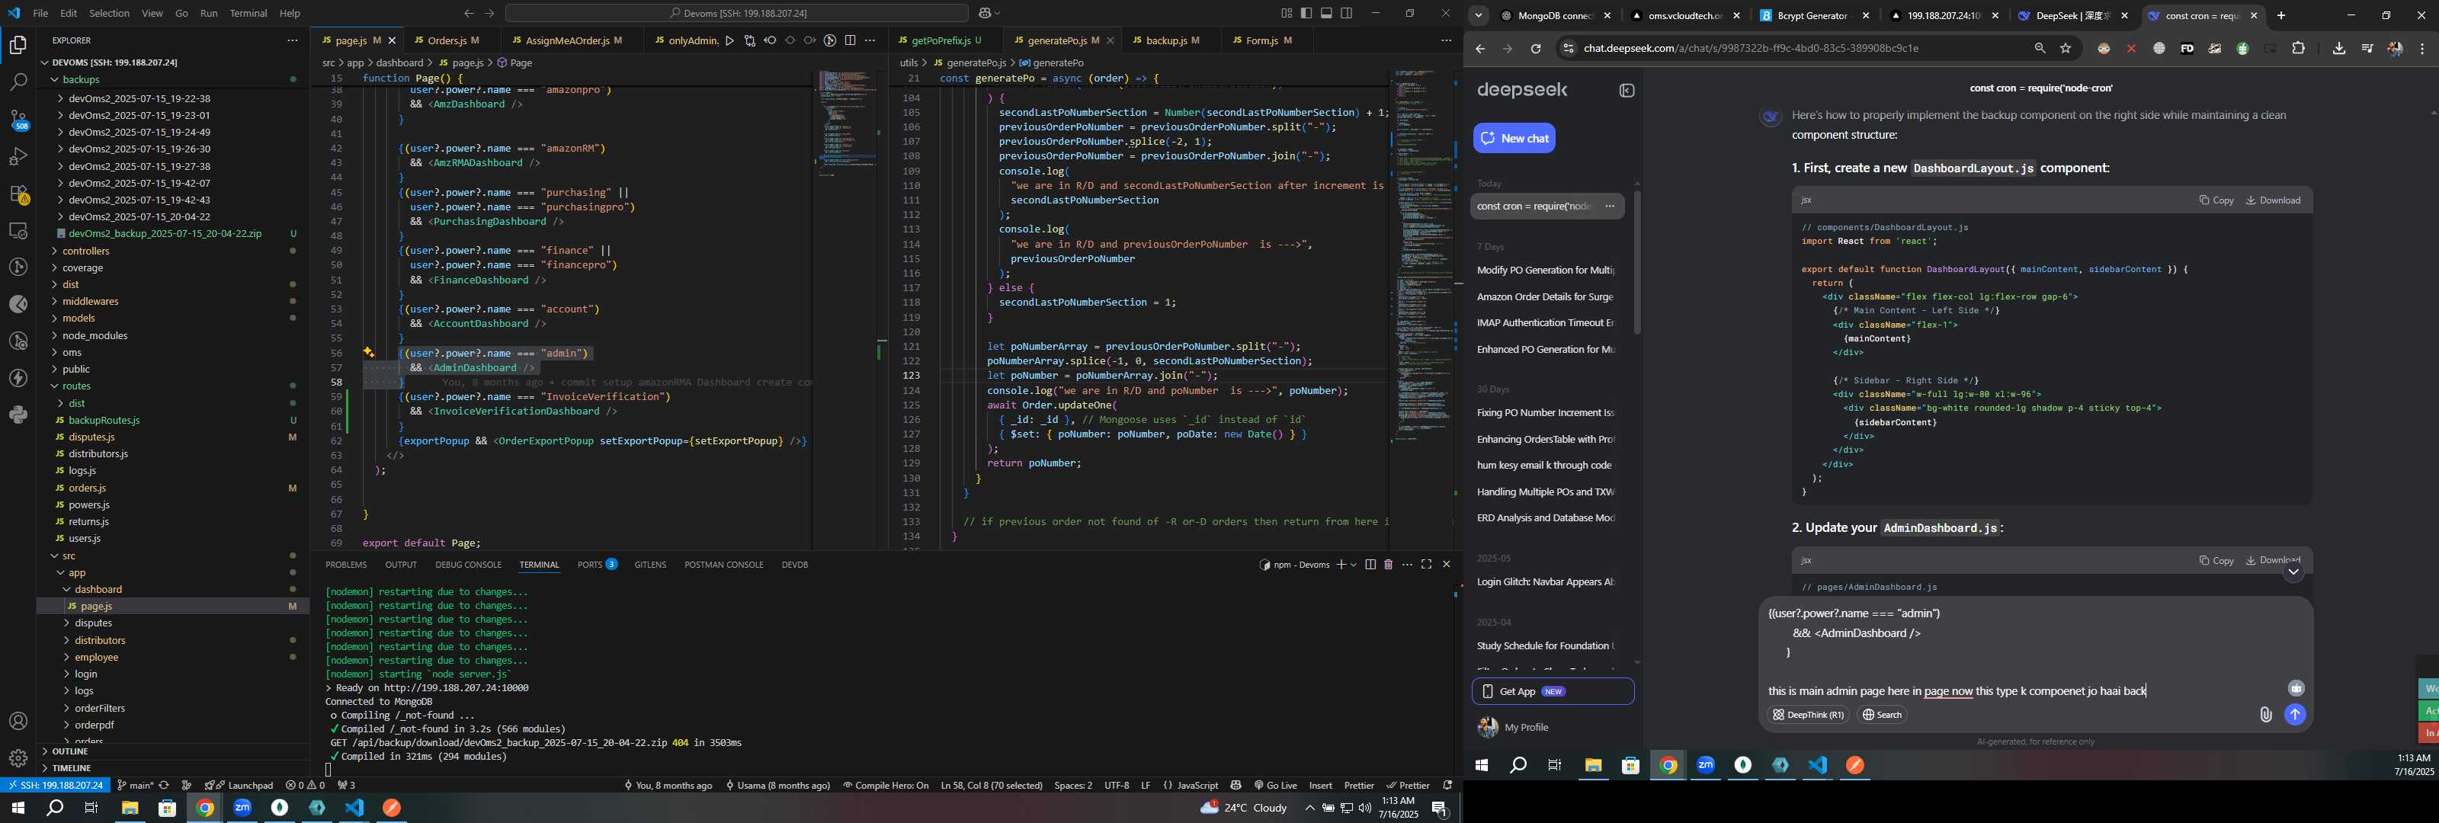2439x823 pixels.
Task: Open the Selection menu in VS Code
Action: pyautogui.click(x=109, y=13)
